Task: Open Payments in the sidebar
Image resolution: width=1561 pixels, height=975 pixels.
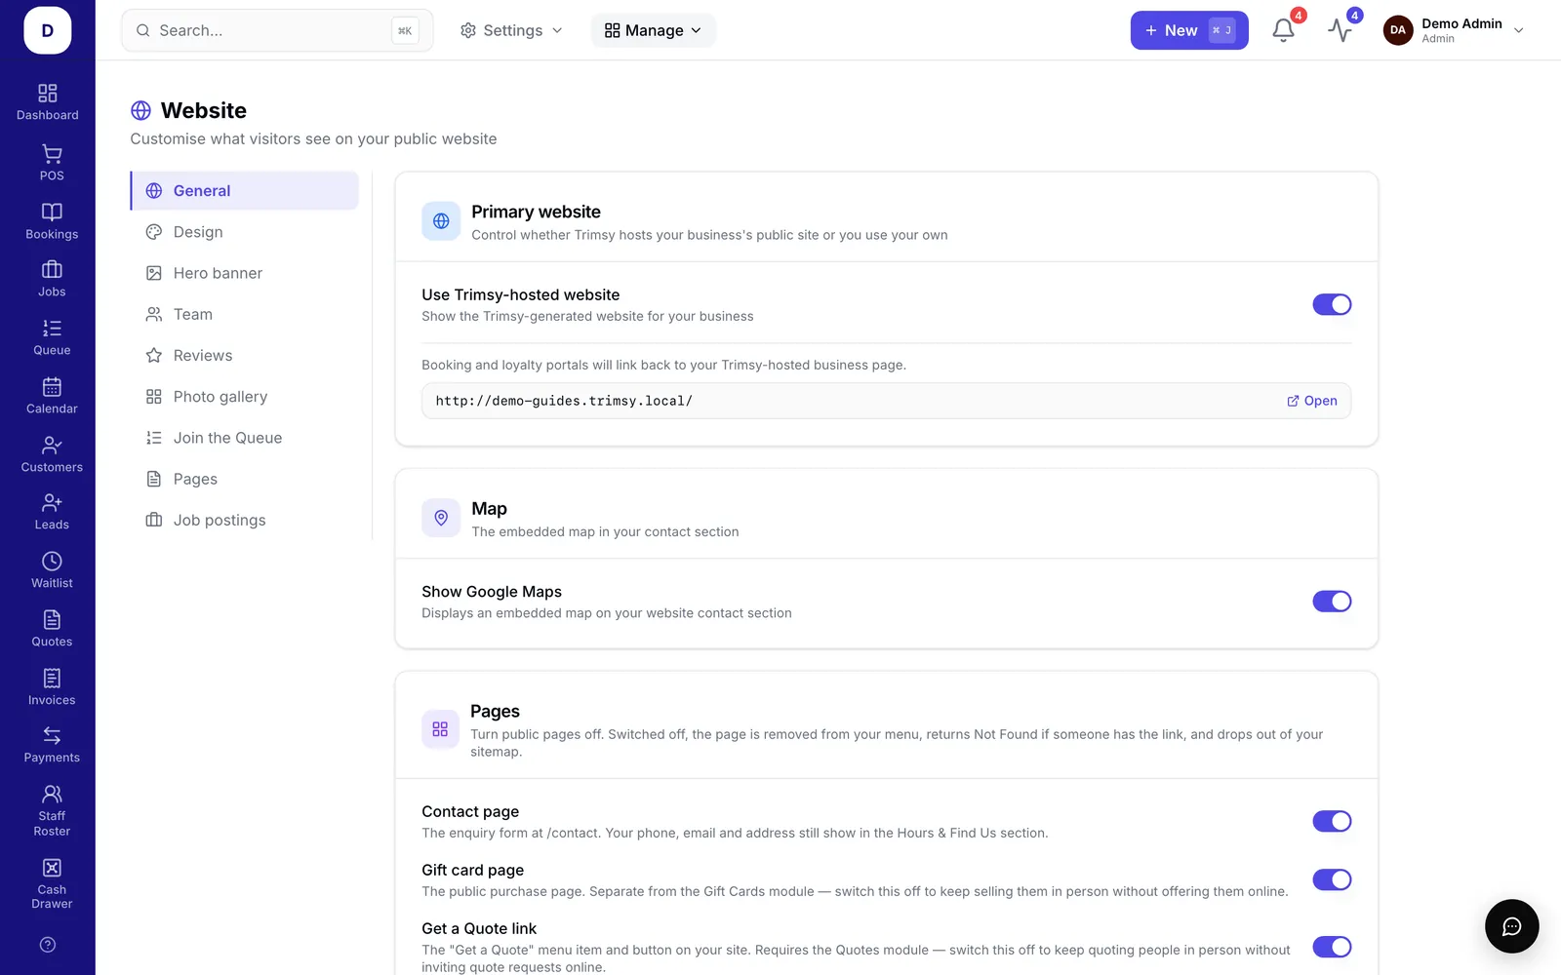Action: (x=52, y=745)
